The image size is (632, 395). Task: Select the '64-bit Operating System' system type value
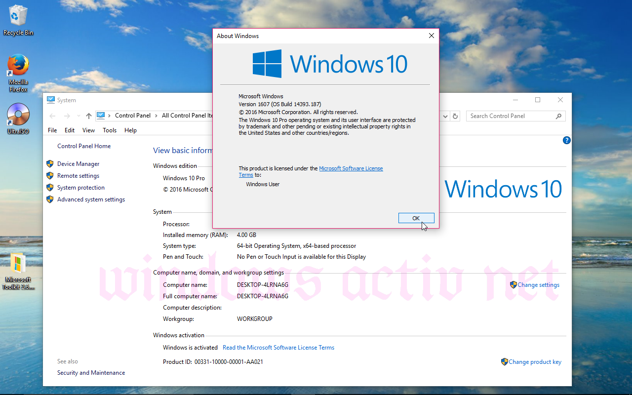[x=296, y=246]
